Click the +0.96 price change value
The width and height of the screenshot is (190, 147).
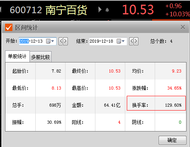(x=173, y=6)
